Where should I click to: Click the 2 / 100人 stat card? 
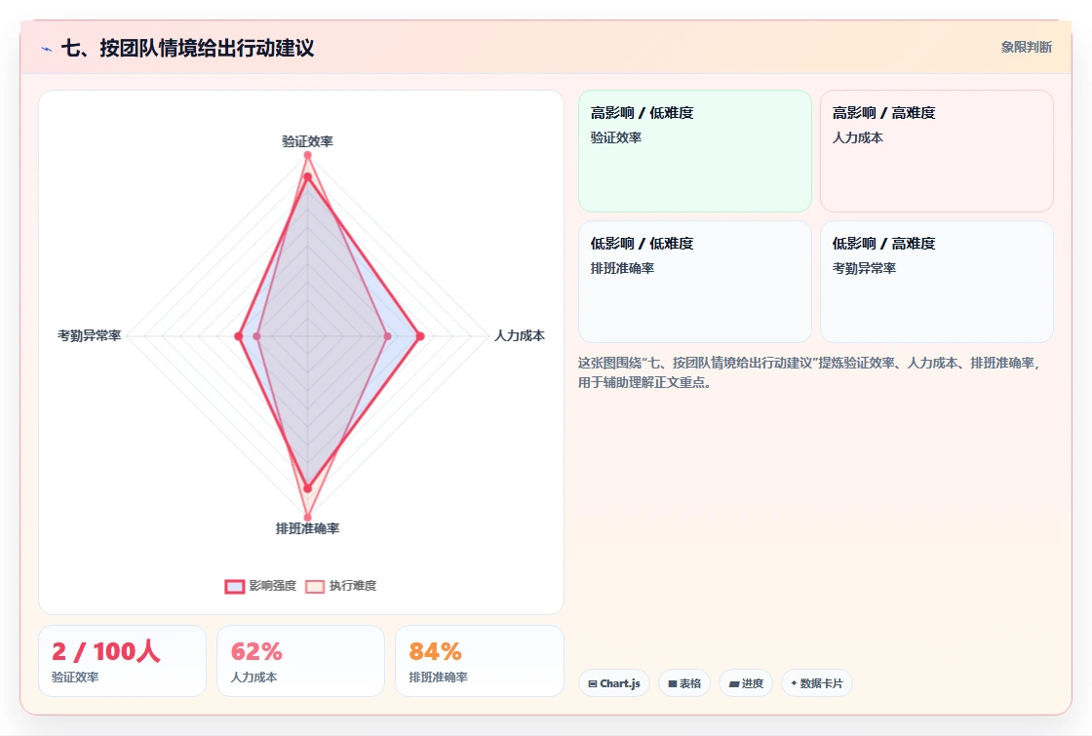point(122,660)
